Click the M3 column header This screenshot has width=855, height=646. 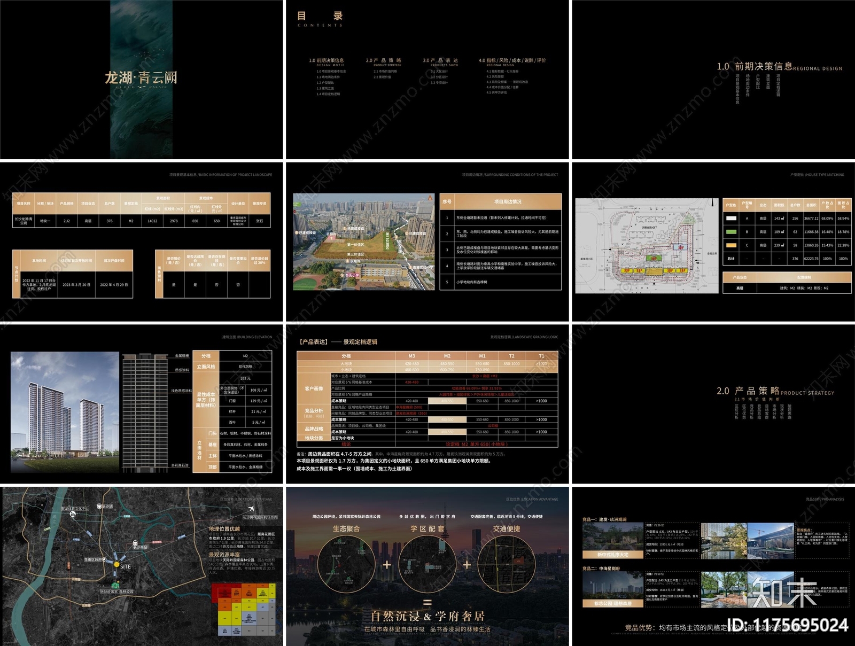click(412, 356)
